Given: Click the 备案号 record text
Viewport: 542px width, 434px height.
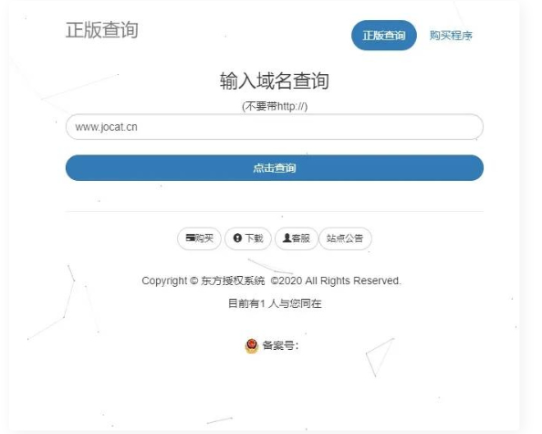Looking at the screenshot, I should (x=280, y=345).
